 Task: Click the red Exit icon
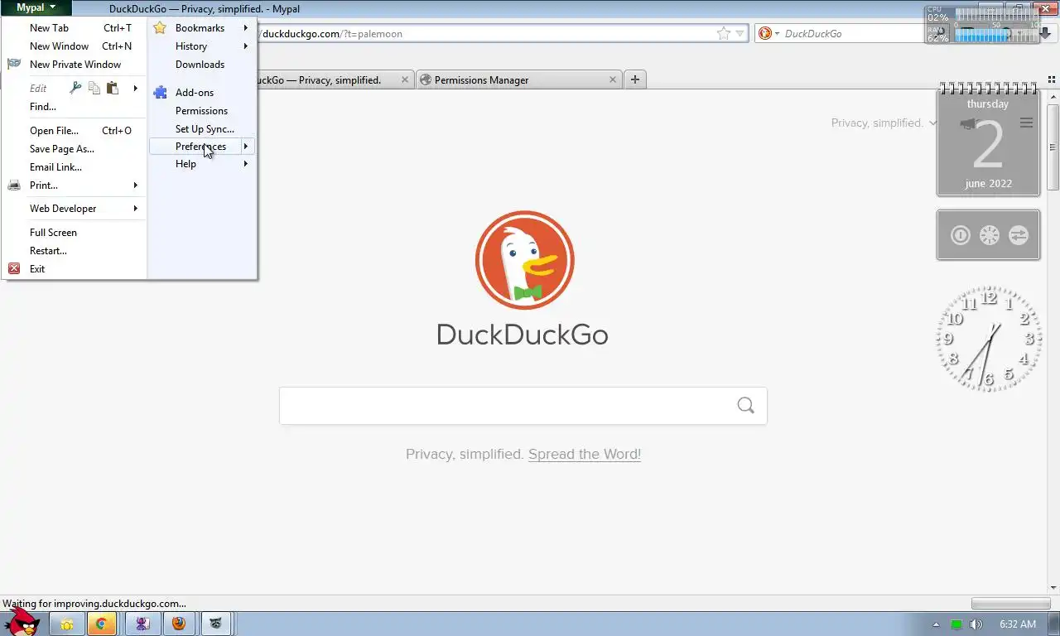[14, 268]
